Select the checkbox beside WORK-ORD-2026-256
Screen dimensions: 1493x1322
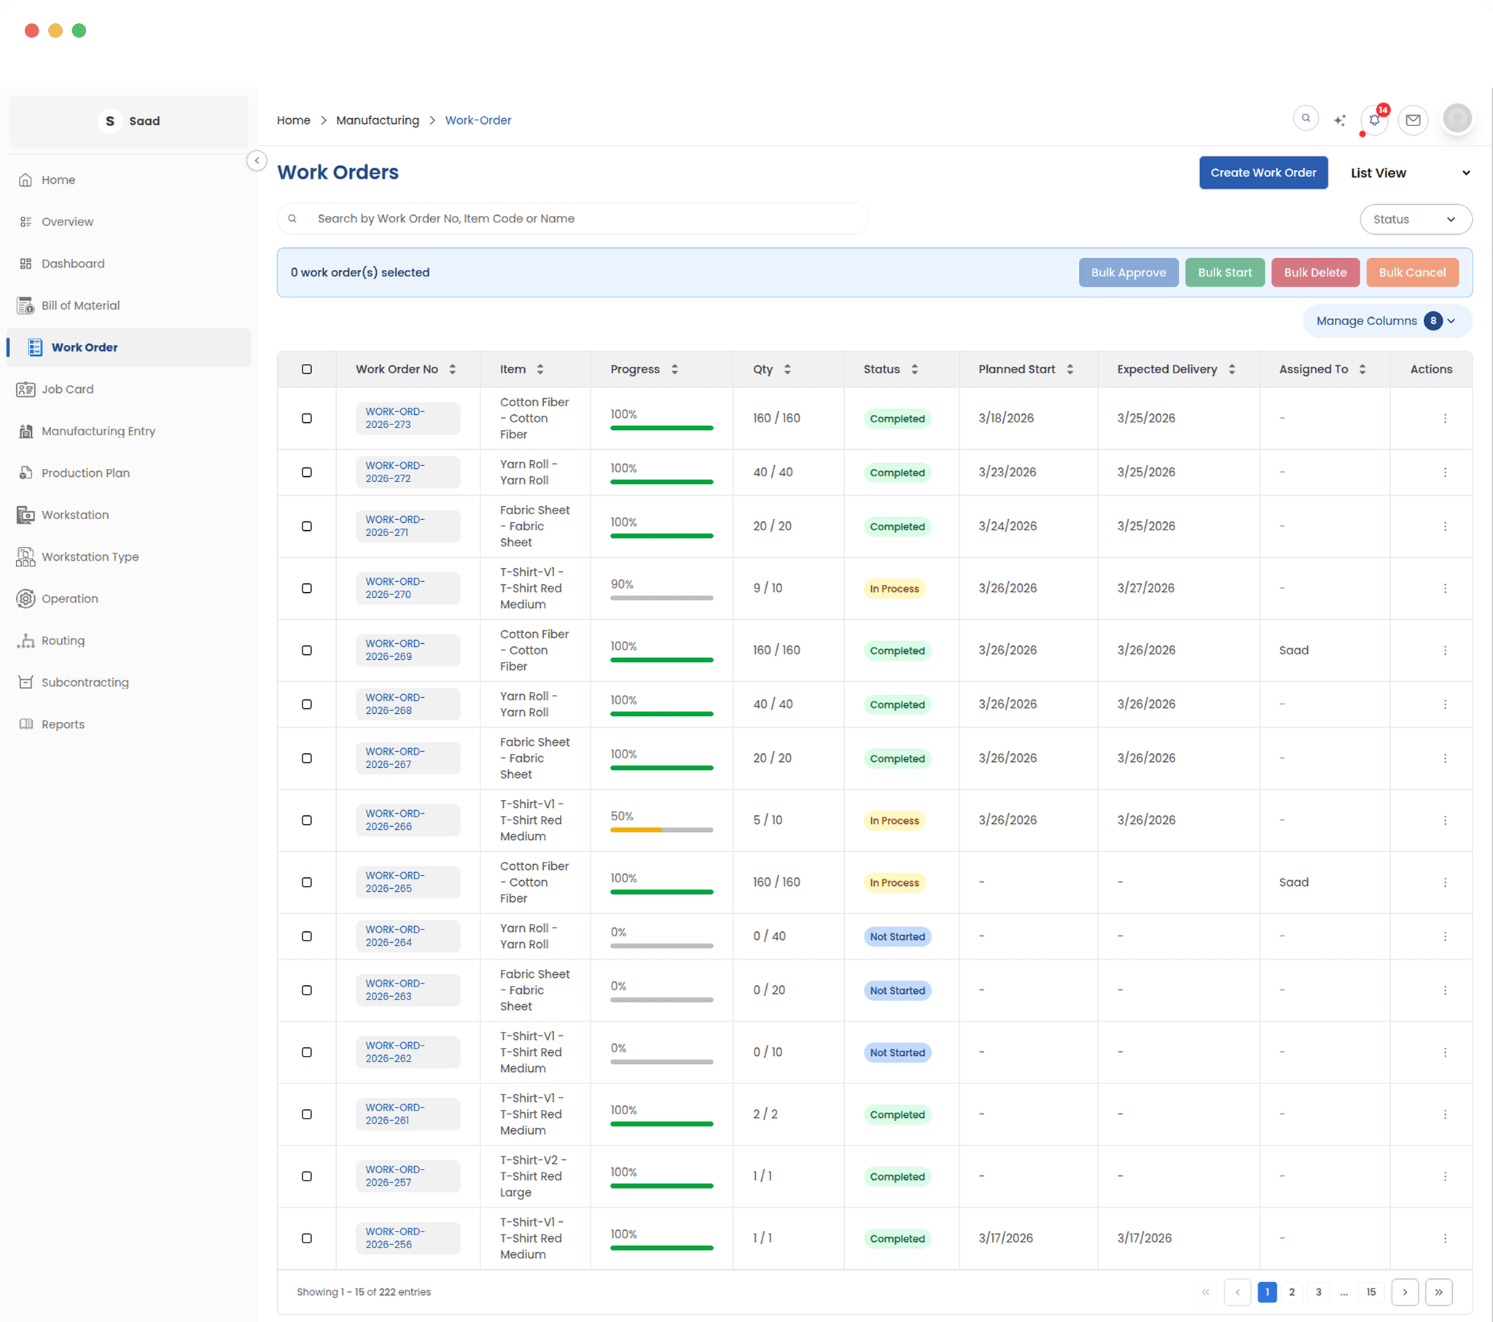(307, 1238)
